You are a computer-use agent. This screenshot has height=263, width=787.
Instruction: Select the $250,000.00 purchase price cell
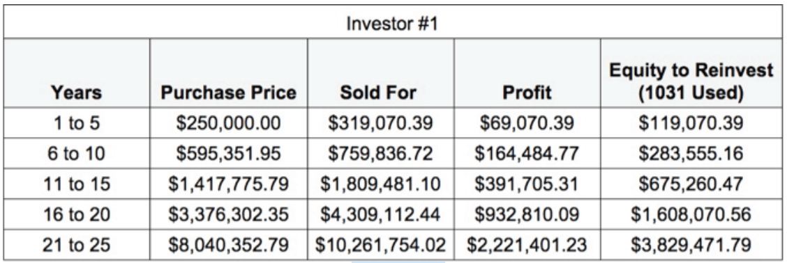click(228, 122)
